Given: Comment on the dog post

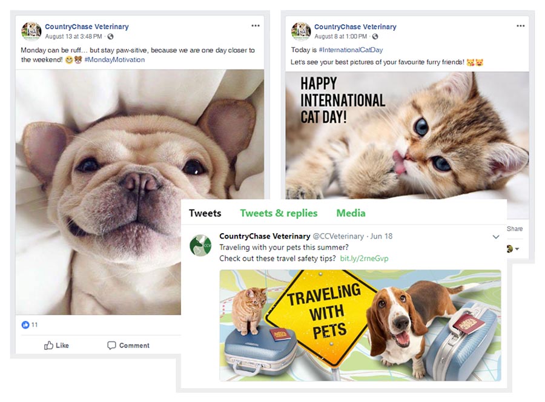Looking at the screenshot, I should point(128,345).
